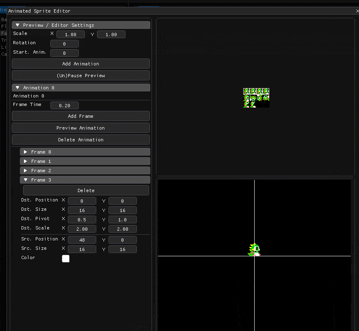Edit the Dst. Pivot Y value 1.0
The width and height of the screenshot is (359, 331).
pyautogui.click(x=123, y=220)
